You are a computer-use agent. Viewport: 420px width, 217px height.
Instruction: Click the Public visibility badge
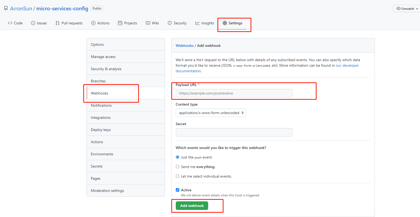[x=97, y=8]
